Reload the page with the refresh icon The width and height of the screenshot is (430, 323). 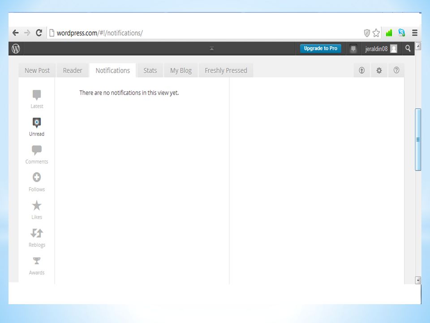click(x=39, y=33)
